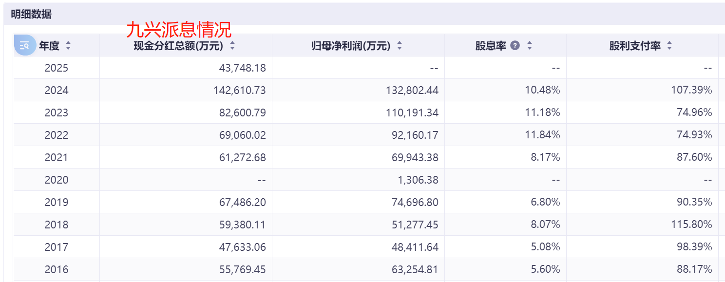The height and width of the screenshot is (282, 725).
Task: Click the red 九兴派息情况 title annotation
Action: click(179, 30)
